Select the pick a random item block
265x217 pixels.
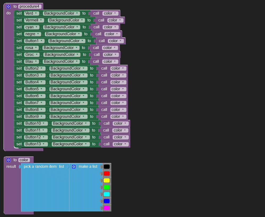[x=40, y=166]
